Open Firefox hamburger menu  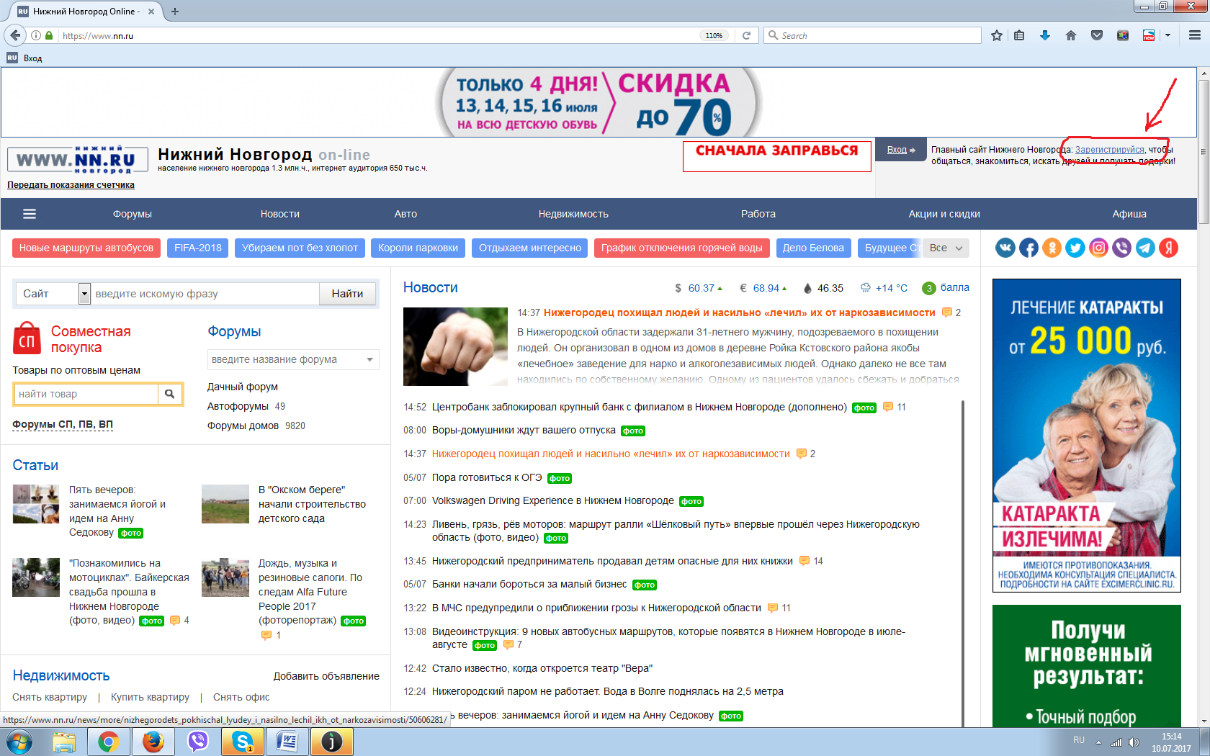click(1195, 35)
